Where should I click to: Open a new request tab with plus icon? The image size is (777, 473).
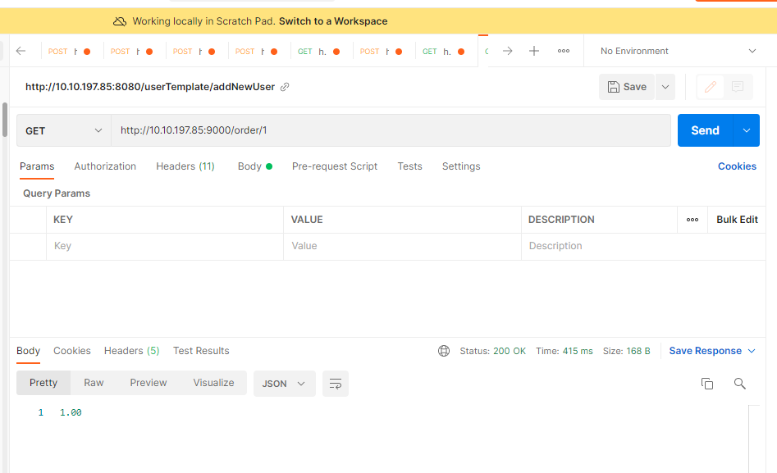click(x=533, y=51)
